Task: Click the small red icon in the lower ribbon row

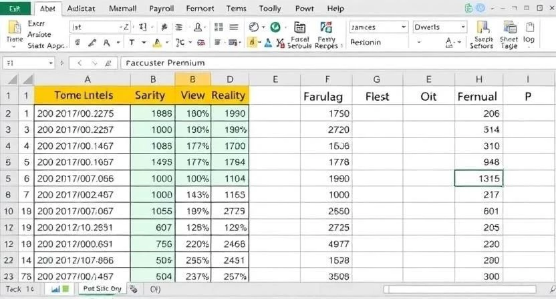Action: click(x=201, y=43)
